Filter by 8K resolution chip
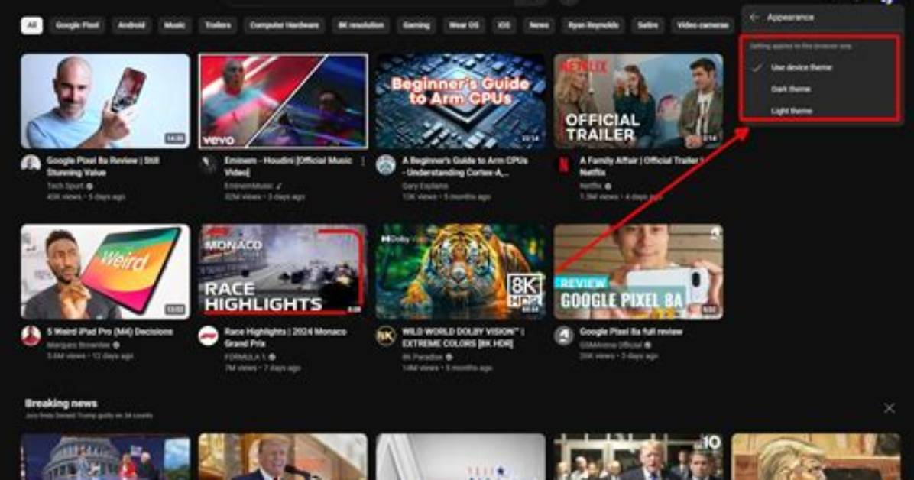The height and width of the screenshot is (480, 914). tap(361, 25)
